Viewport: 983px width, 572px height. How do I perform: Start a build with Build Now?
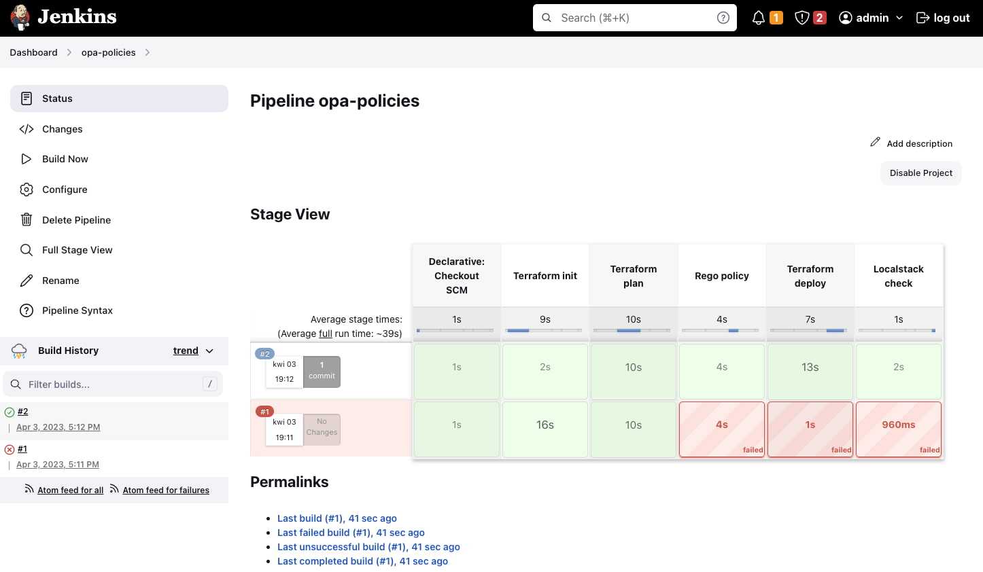click(x=65, y=158)
